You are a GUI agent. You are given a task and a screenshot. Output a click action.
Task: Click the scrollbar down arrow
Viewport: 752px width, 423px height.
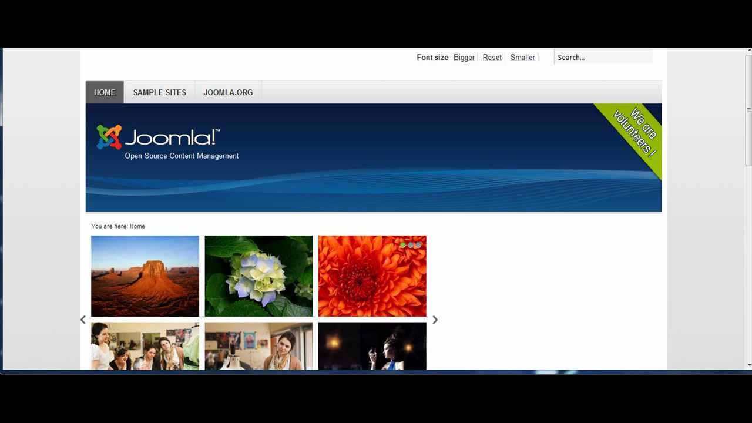coord(748,365)
